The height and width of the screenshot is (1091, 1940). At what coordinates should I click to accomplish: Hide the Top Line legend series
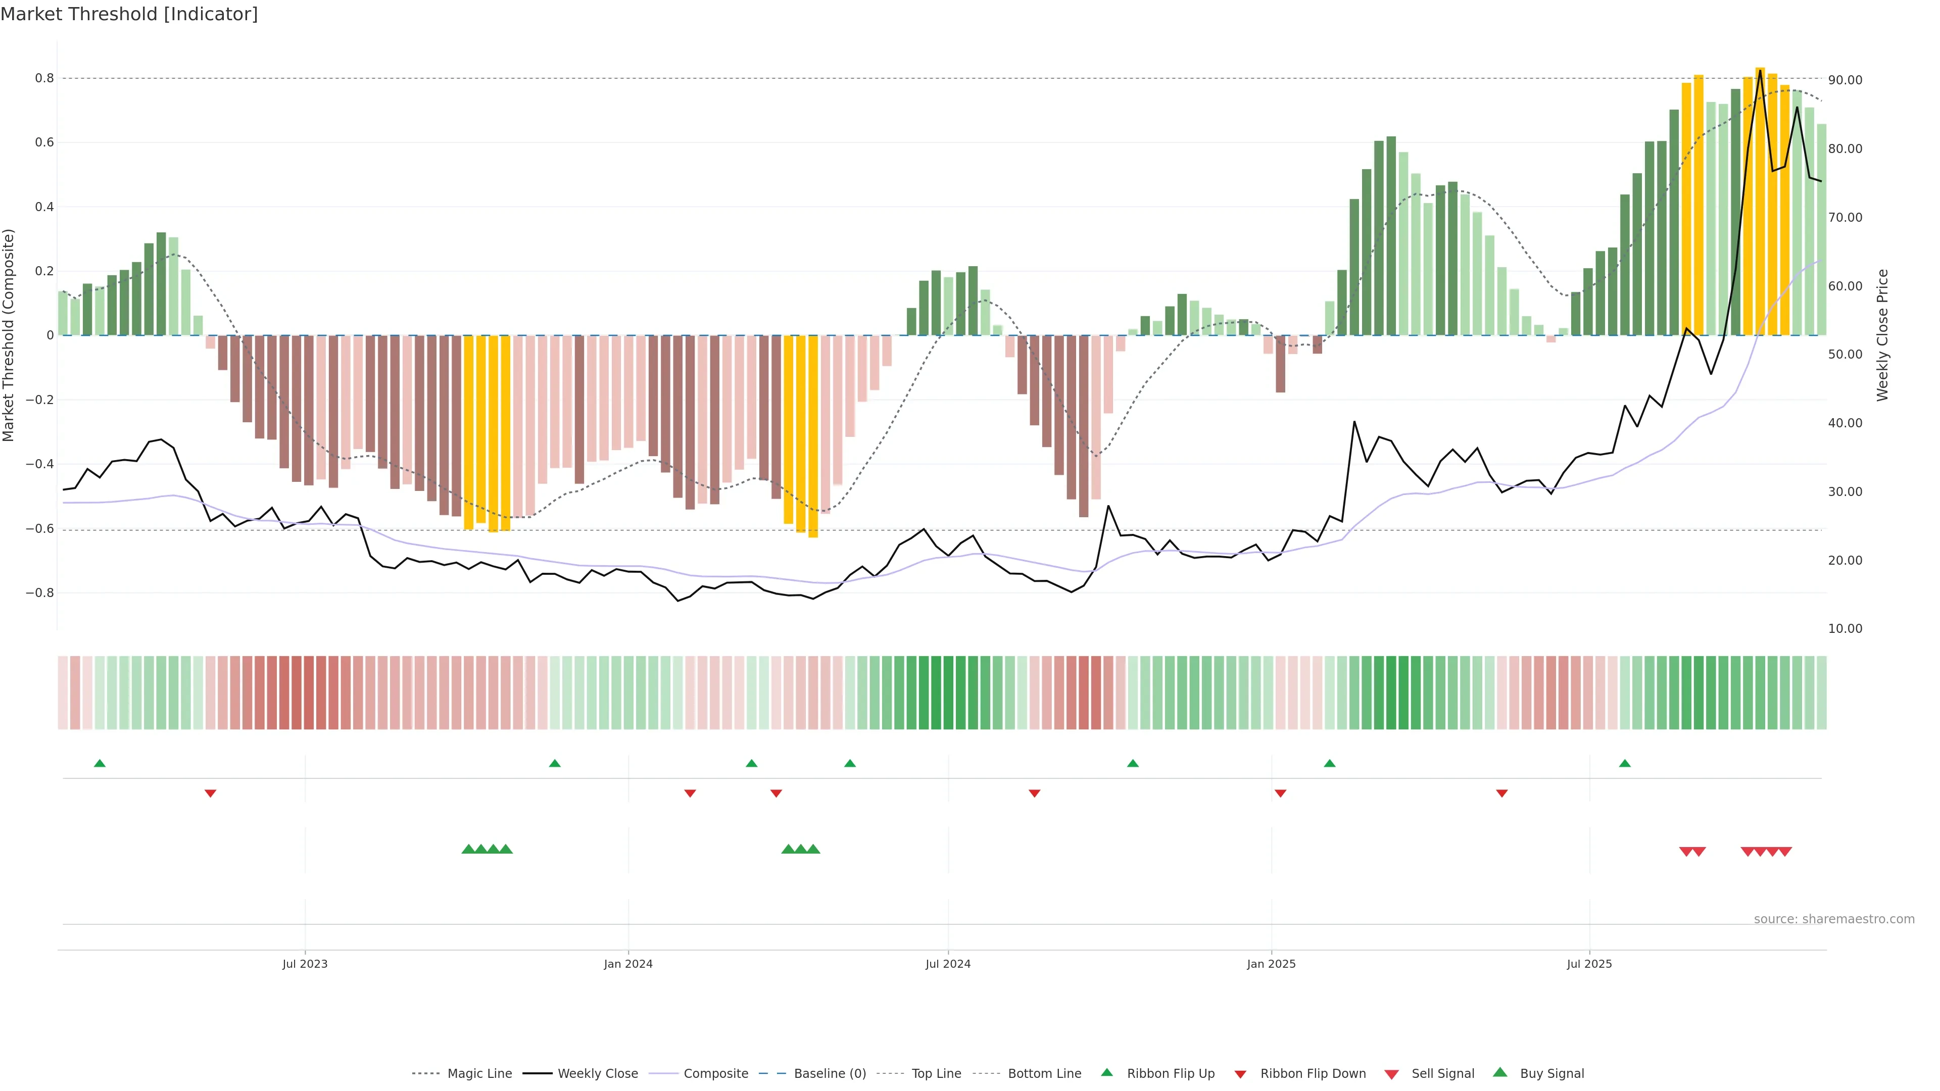click(x=936, y=1074)
